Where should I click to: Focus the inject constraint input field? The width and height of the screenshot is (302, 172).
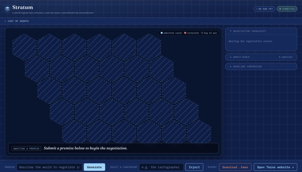coord(161,167)
